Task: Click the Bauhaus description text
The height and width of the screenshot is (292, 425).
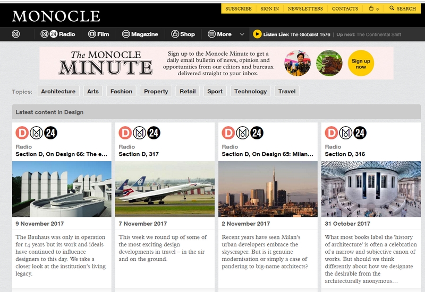Action: pos(61,255)
